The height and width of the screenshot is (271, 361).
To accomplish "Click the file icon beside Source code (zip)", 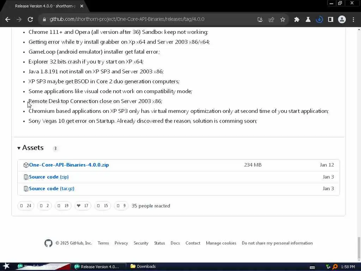I will (x=26, y=177).
